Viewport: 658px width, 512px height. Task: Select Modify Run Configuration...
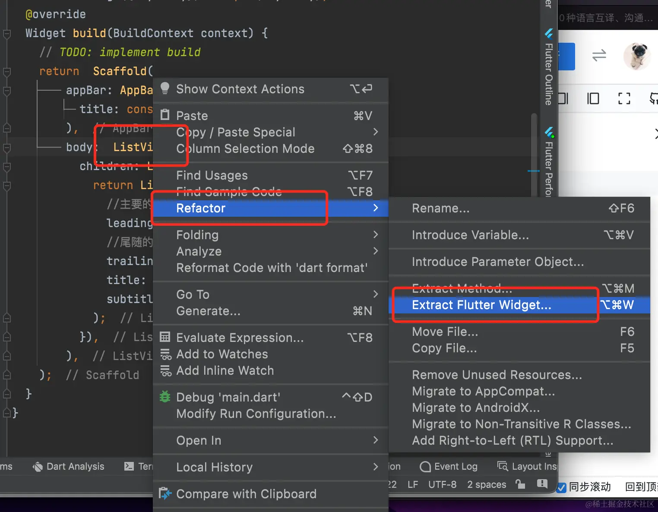[271, 414]
